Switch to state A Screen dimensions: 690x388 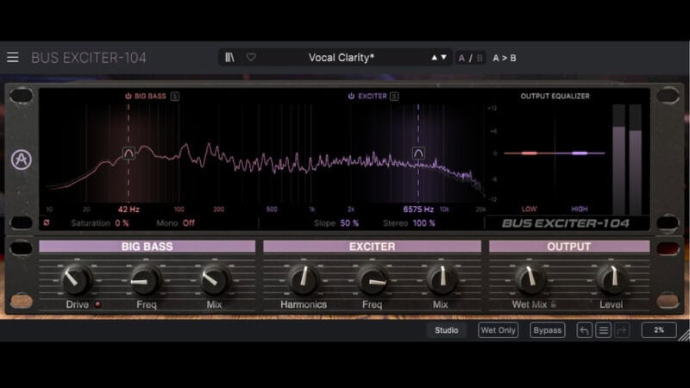(x=461, y=58)
